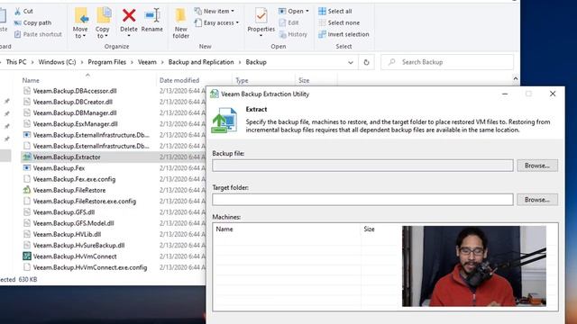Go to Program Files in breadcrumb

(x=106, y=62)
